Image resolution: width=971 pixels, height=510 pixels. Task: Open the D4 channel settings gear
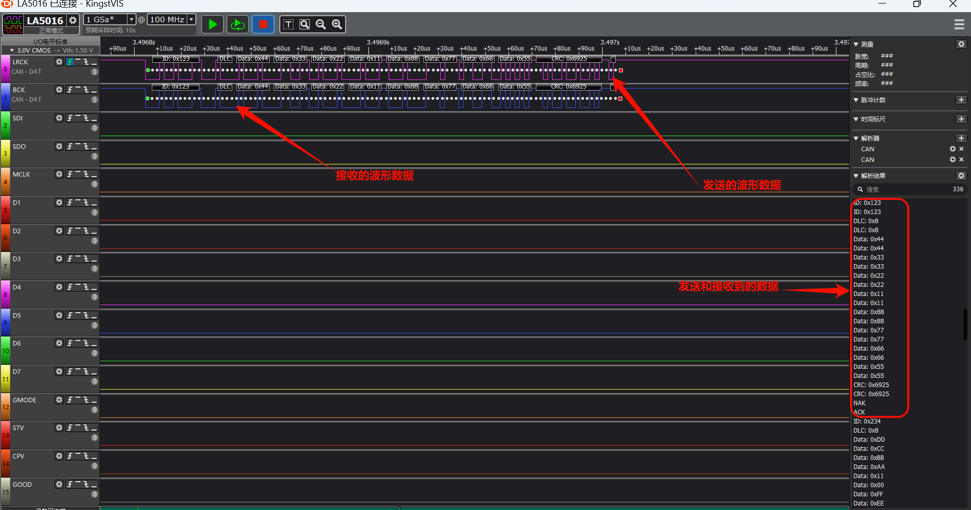click(x=59, y=287)
